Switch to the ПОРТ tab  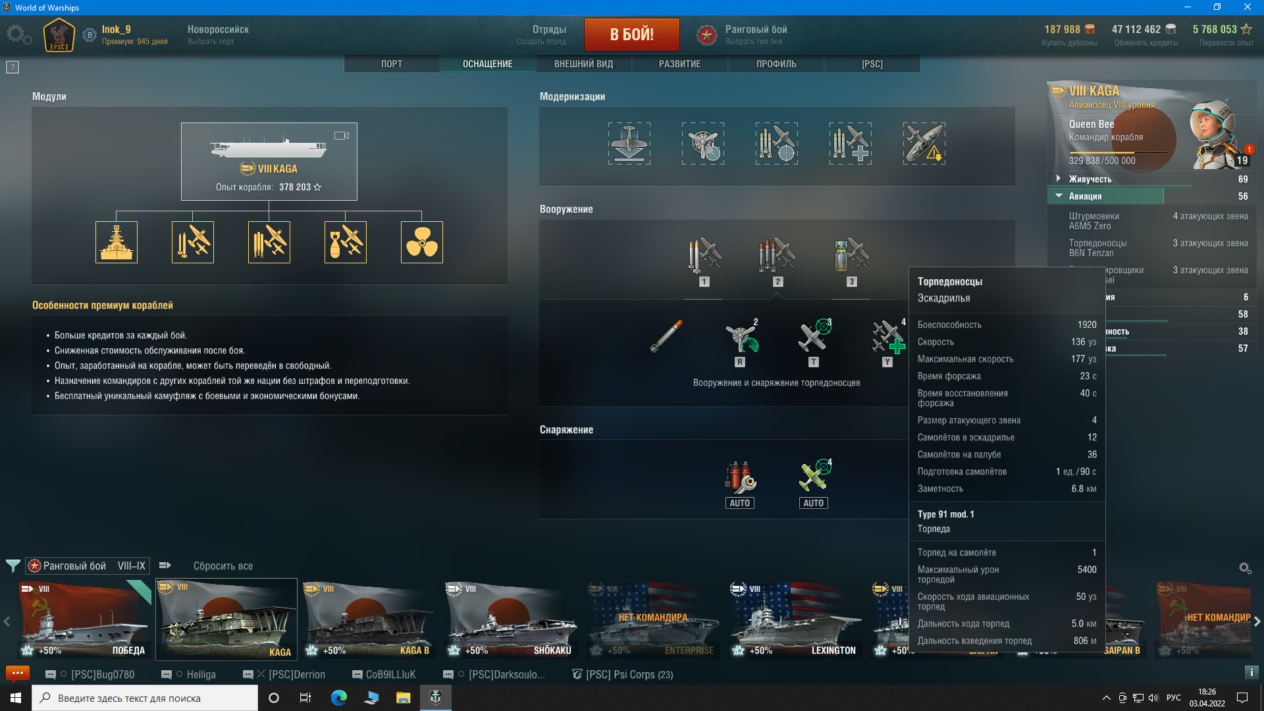(x=392, y=64)
